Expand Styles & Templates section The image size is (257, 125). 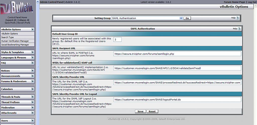pos(33,52)
